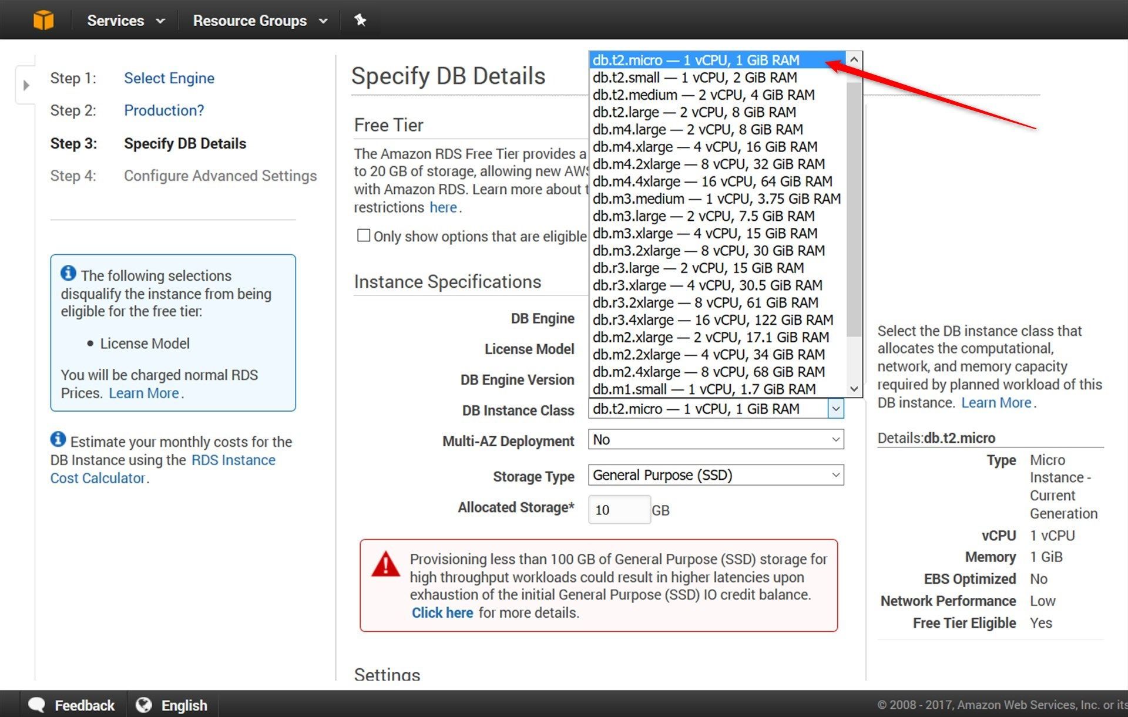Viewport: 1128px width, 717px height.
Task: Expand the collapsed left side panel arrow
Action: (26, 85)
